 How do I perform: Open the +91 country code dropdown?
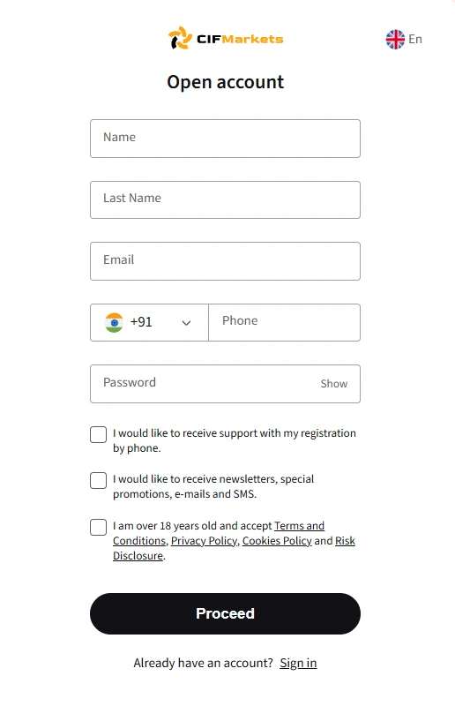(x=149, y=322)
